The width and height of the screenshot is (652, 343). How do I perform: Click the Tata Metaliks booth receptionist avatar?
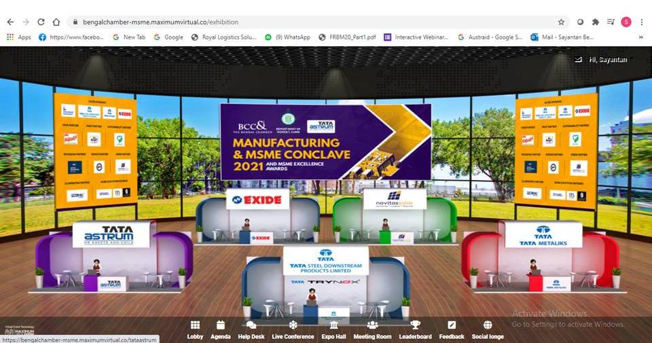click(x=533, y=267)
